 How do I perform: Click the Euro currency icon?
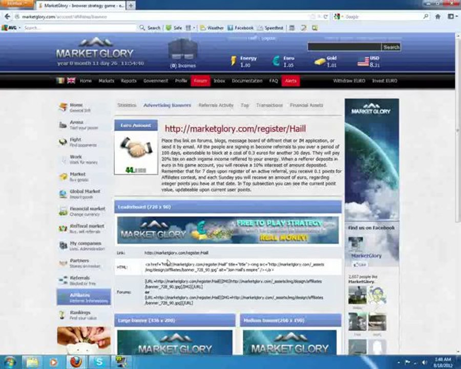click(276, 60)
